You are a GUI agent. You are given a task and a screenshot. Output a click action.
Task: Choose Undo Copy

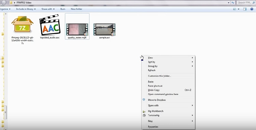(168, 90)
